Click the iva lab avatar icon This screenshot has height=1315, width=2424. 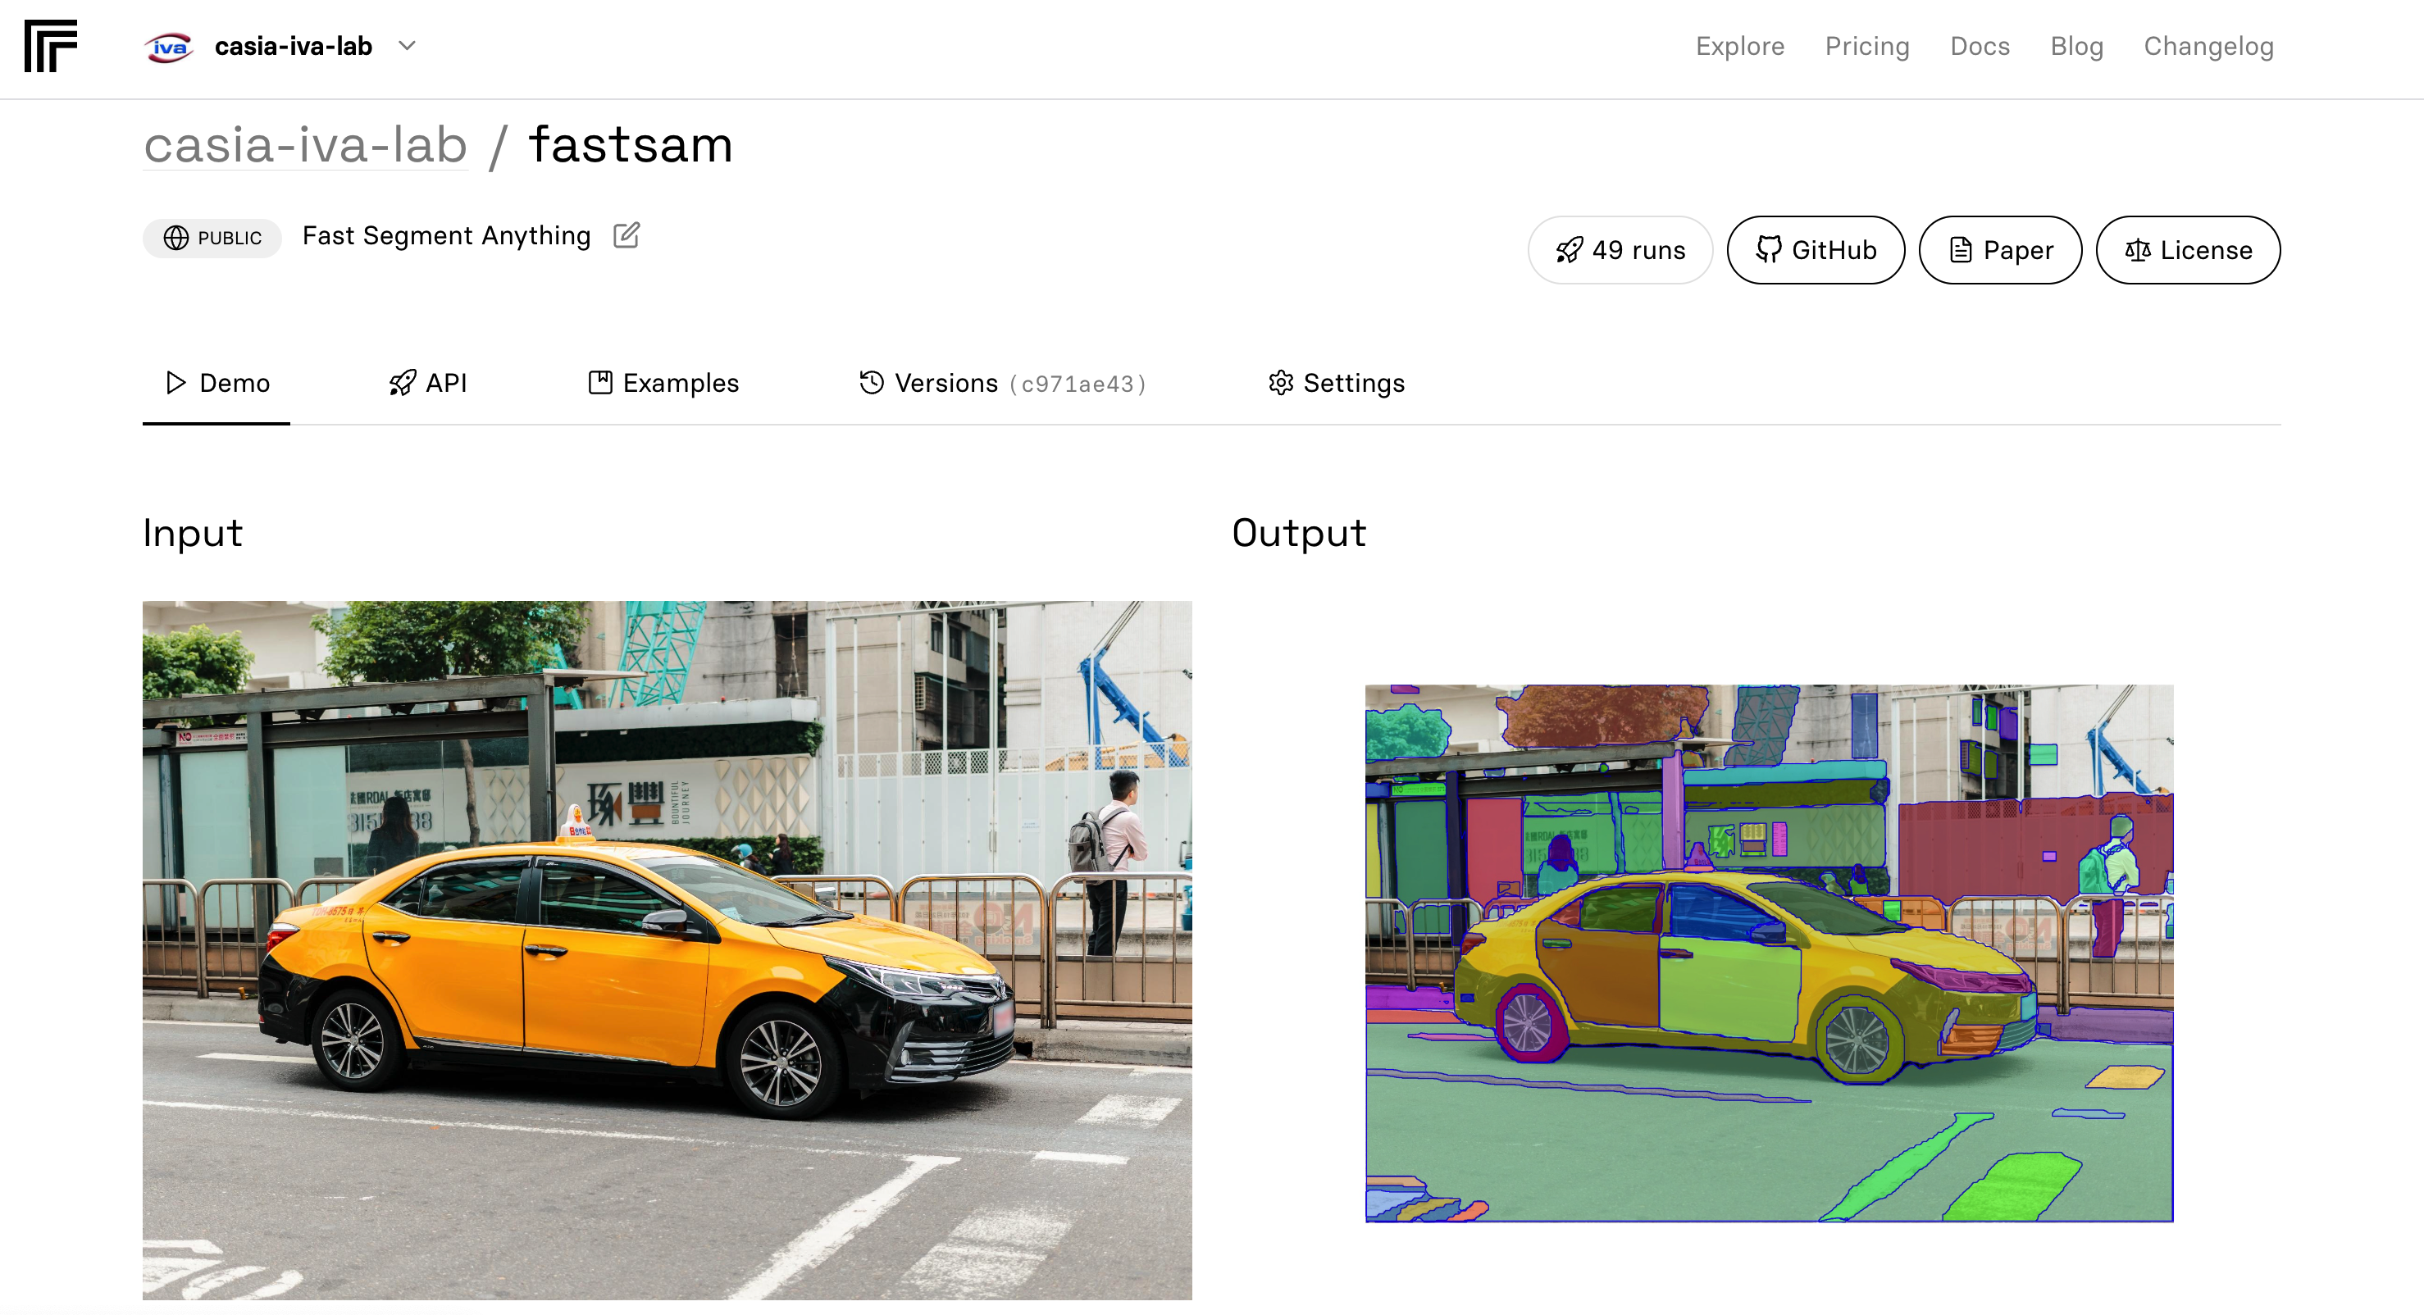point(168,47)
